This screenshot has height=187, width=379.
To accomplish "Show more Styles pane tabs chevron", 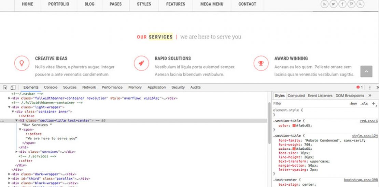I will [x=370, y=96].
